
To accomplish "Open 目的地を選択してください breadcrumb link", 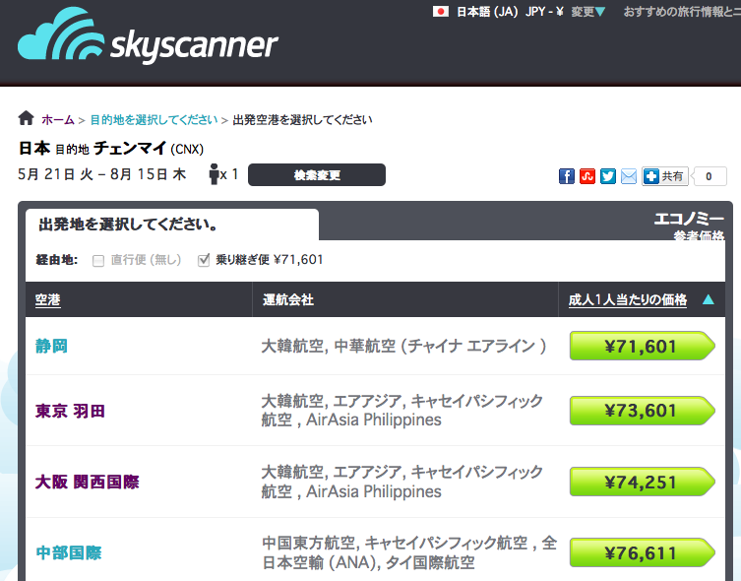I will tap(154, 120).
